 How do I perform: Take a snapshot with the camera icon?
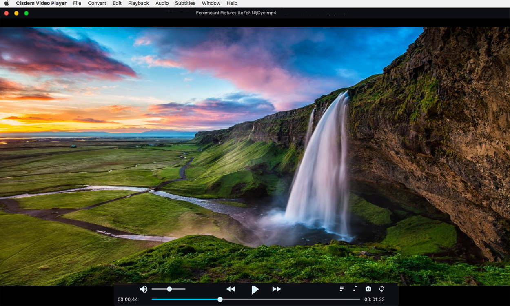pyautogui.click(x=368, y=289)
